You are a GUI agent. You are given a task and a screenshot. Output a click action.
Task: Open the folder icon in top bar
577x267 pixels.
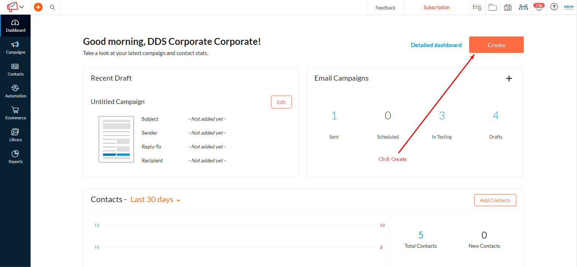pos(492,7)
